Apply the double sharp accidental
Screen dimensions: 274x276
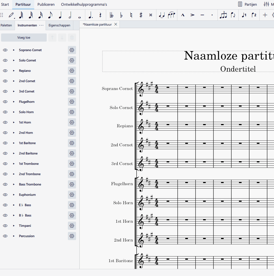pyautogui.click(x=151, y=15)
